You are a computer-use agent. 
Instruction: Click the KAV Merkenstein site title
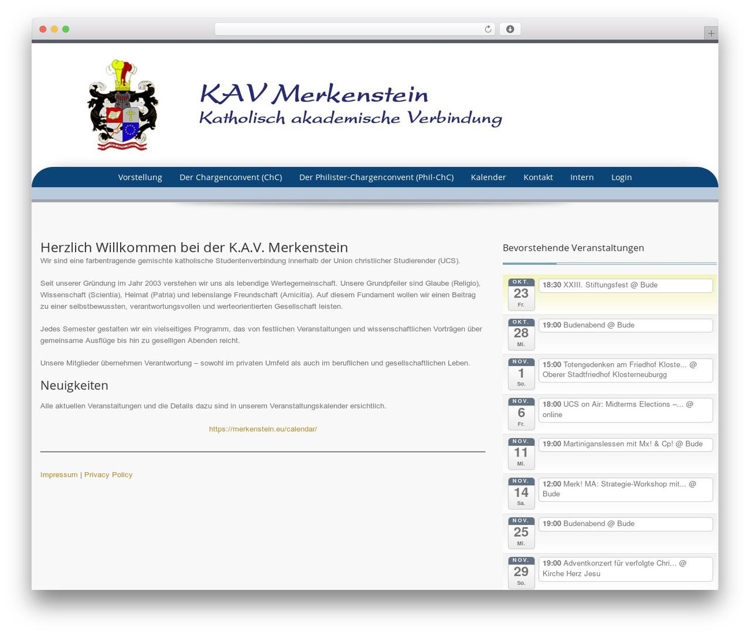(x=313, y=94)
